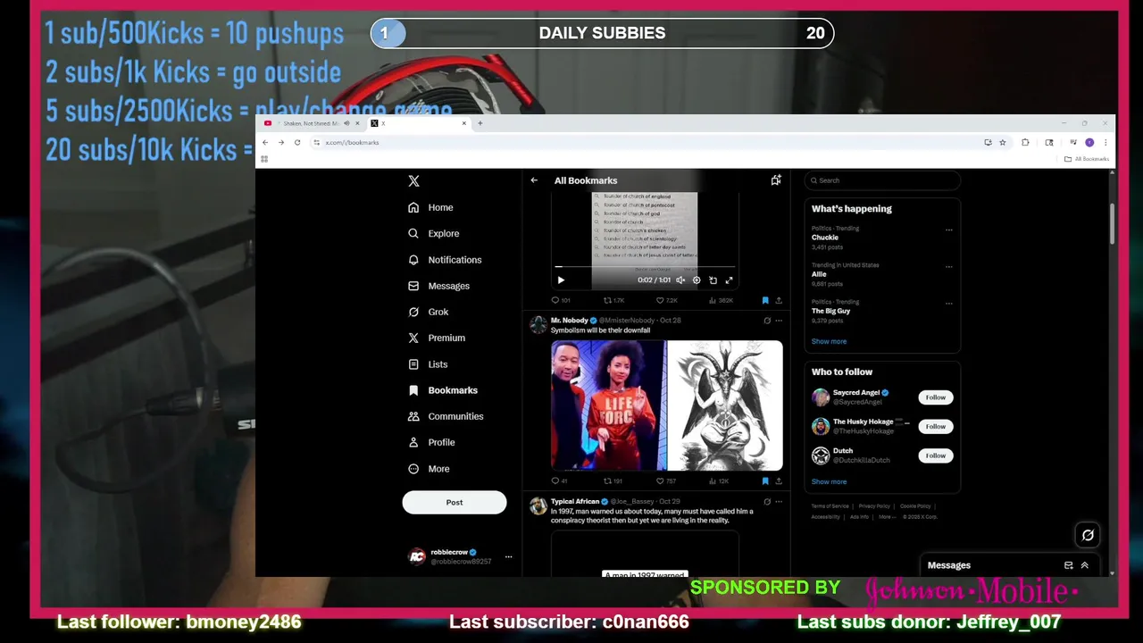Open more options on Mr. Nobody post
1143x643 pixels.
coord(779,321)
